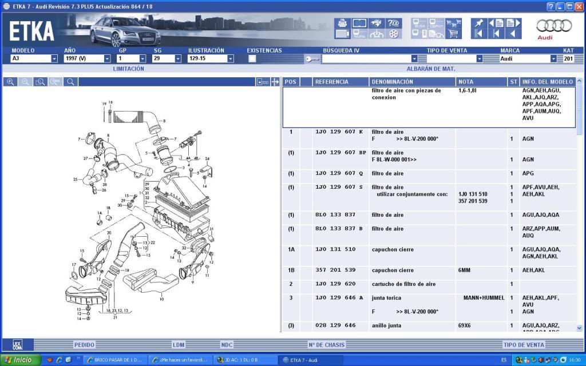
Task: Switch to BRICO PASAR DE 1 D... taskbar window
Action: click(114, 360)
